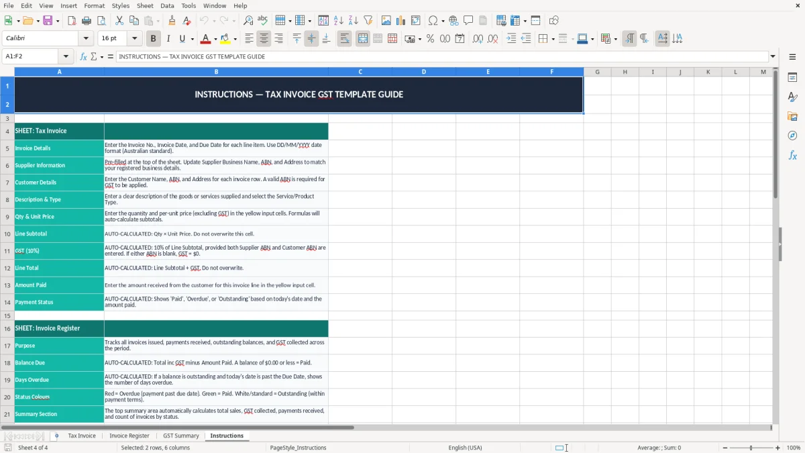The image size is (805, 453).
Task: Run the spelling check
Action: click(263, 21)
